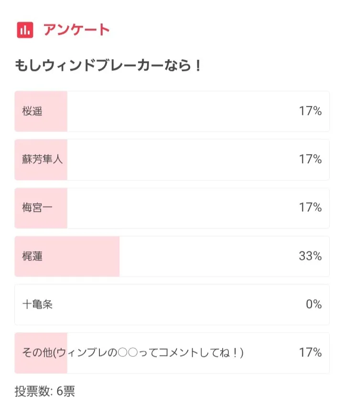Click the red poll chart icon
The width and height of the screenshot is (344, 407).
point(24,30)
